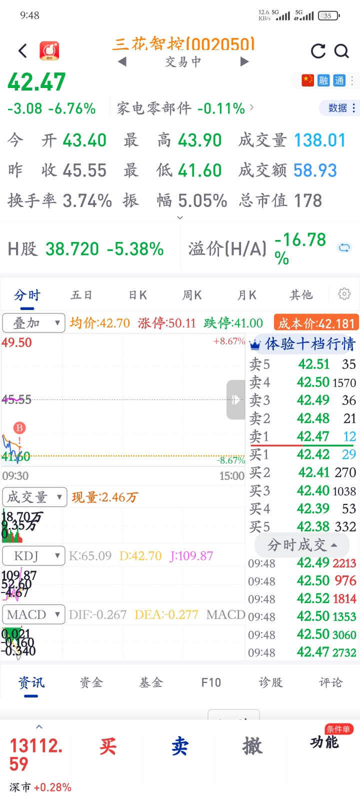Viewport: 360px width, 800px height.
Task: Tap the China flag icon
Action: (308, 80)
